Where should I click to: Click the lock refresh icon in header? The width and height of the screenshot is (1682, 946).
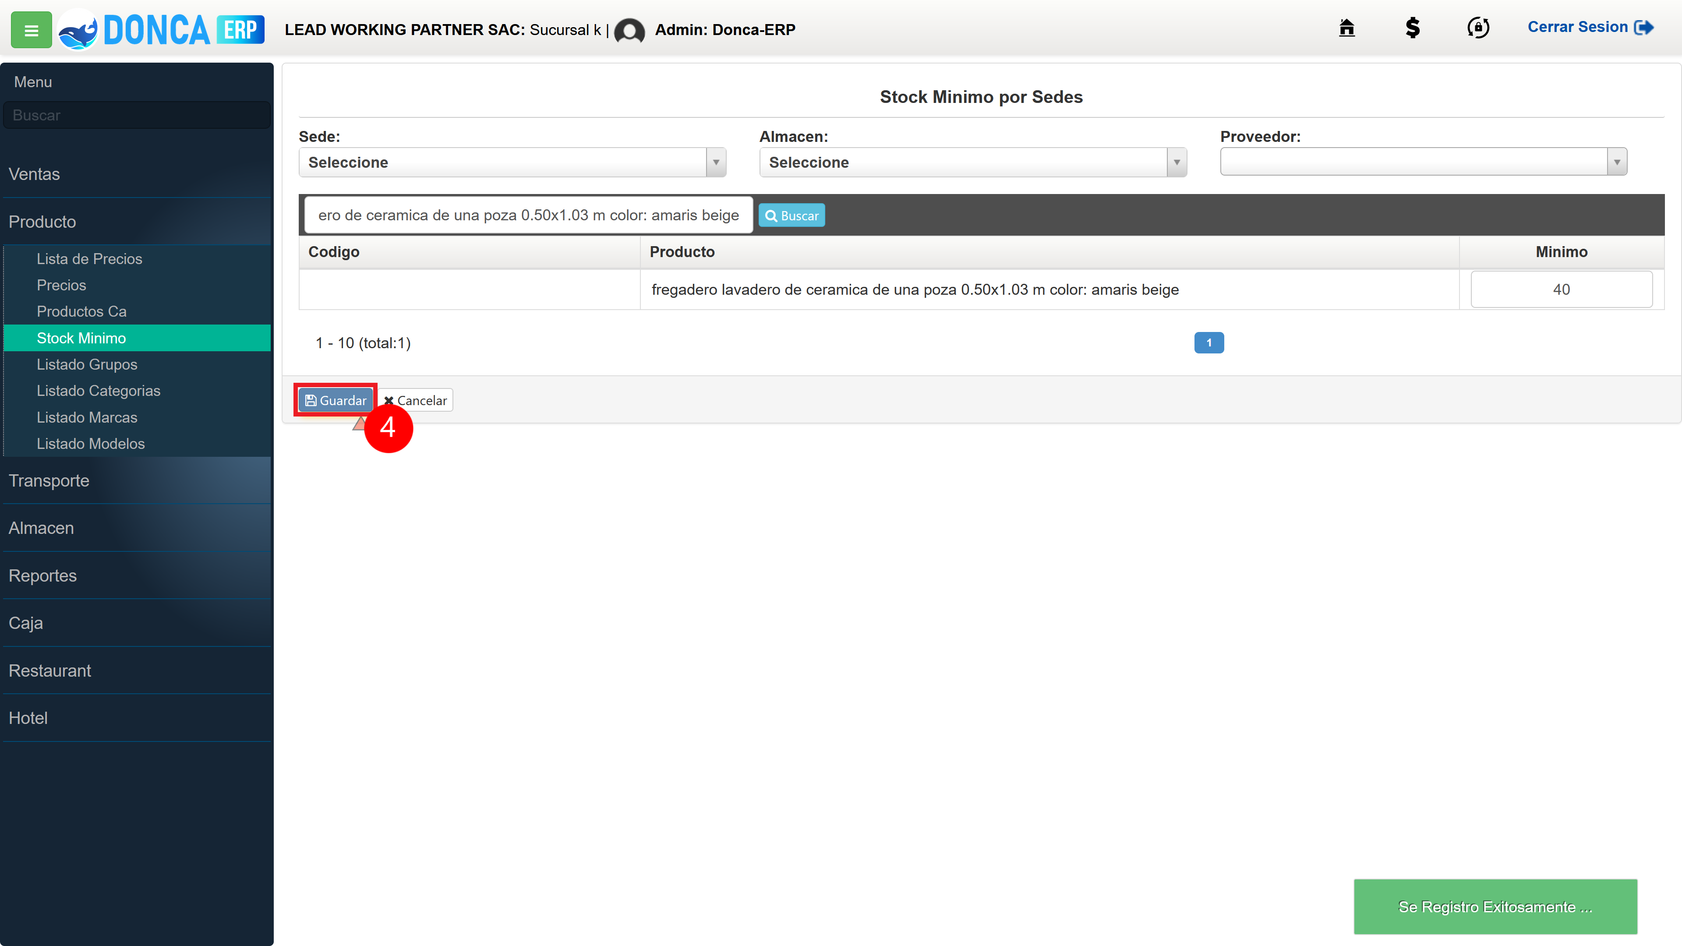[1478, 28]
